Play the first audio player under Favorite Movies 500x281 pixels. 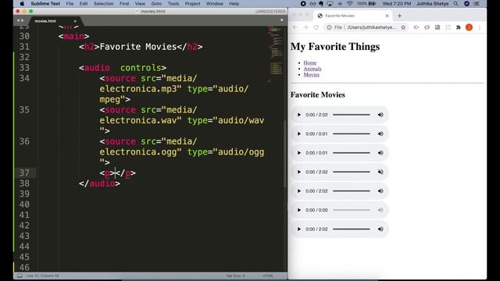[298, 115]
